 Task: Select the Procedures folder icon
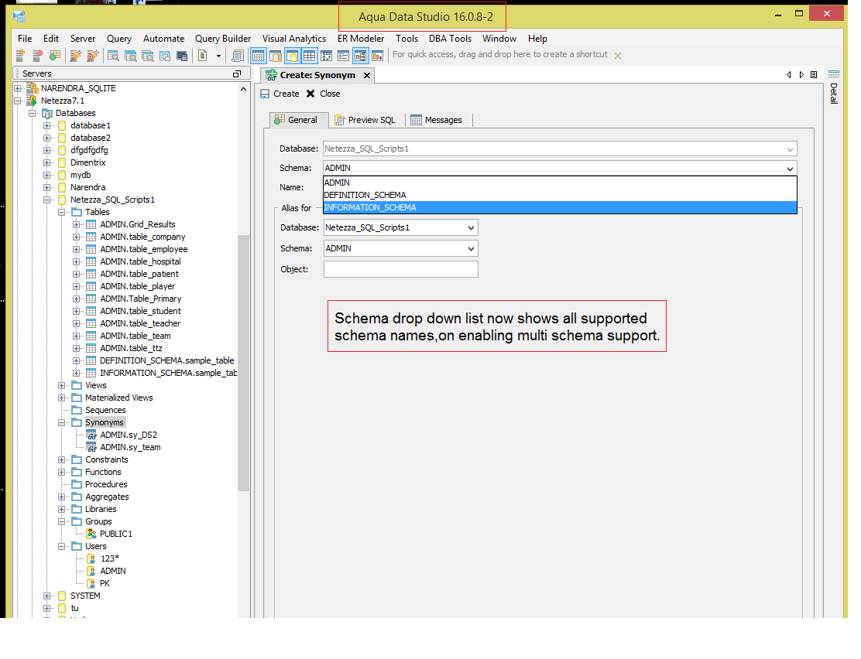point(77,484)
